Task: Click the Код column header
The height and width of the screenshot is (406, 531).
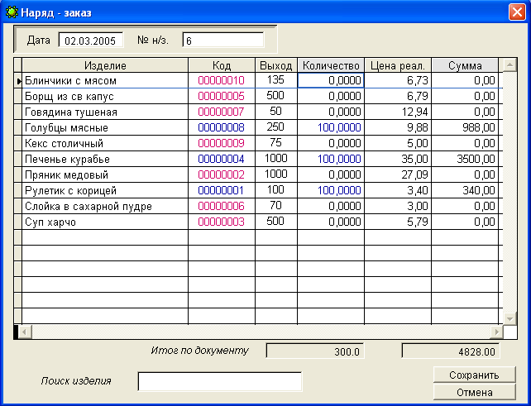Action: [221, 65]
